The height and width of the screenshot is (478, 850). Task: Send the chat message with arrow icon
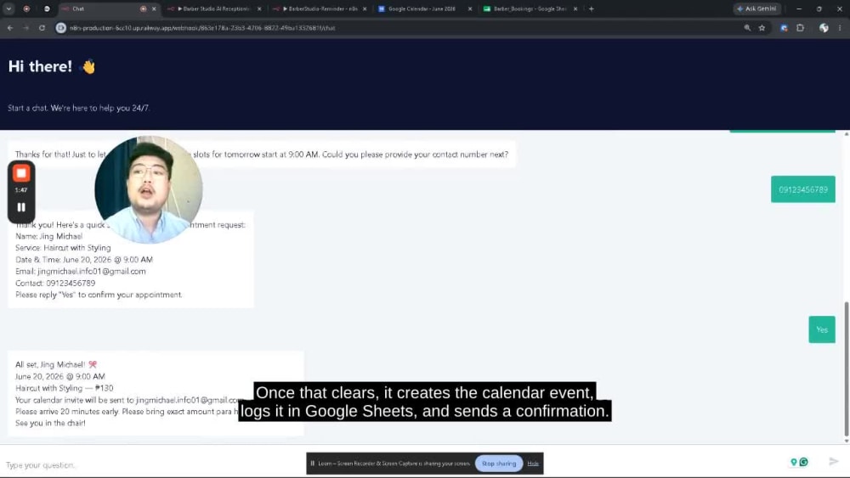tap(834, 461)
